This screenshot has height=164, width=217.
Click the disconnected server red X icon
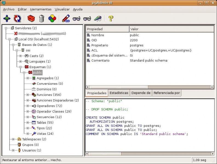[x=16, y=34]
